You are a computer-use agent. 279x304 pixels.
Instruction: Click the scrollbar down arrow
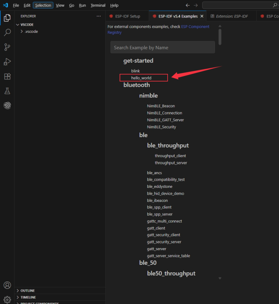click(x=220, y=278)
